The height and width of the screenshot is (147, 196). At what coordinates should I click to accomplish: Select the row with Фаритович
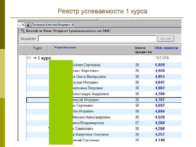click(104, 71)
